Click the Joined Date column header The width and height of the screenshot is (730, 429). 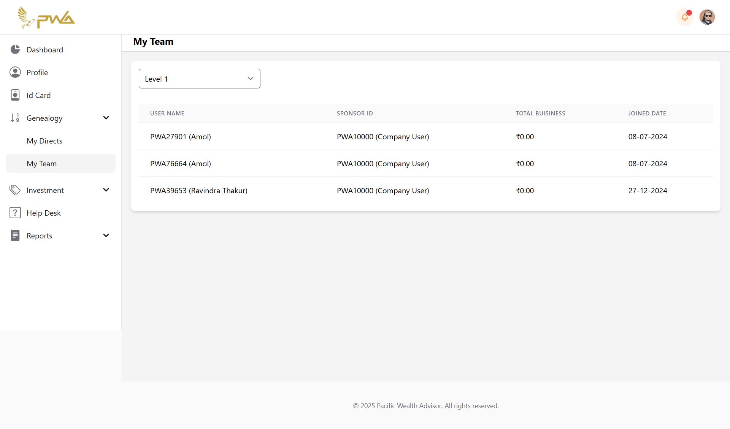click(x=647, y=114)
